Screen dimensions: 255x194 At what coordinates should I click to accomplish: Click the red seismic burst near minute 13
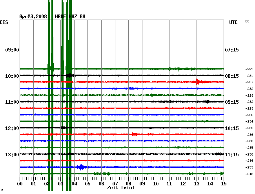click(x=201, y=82)
